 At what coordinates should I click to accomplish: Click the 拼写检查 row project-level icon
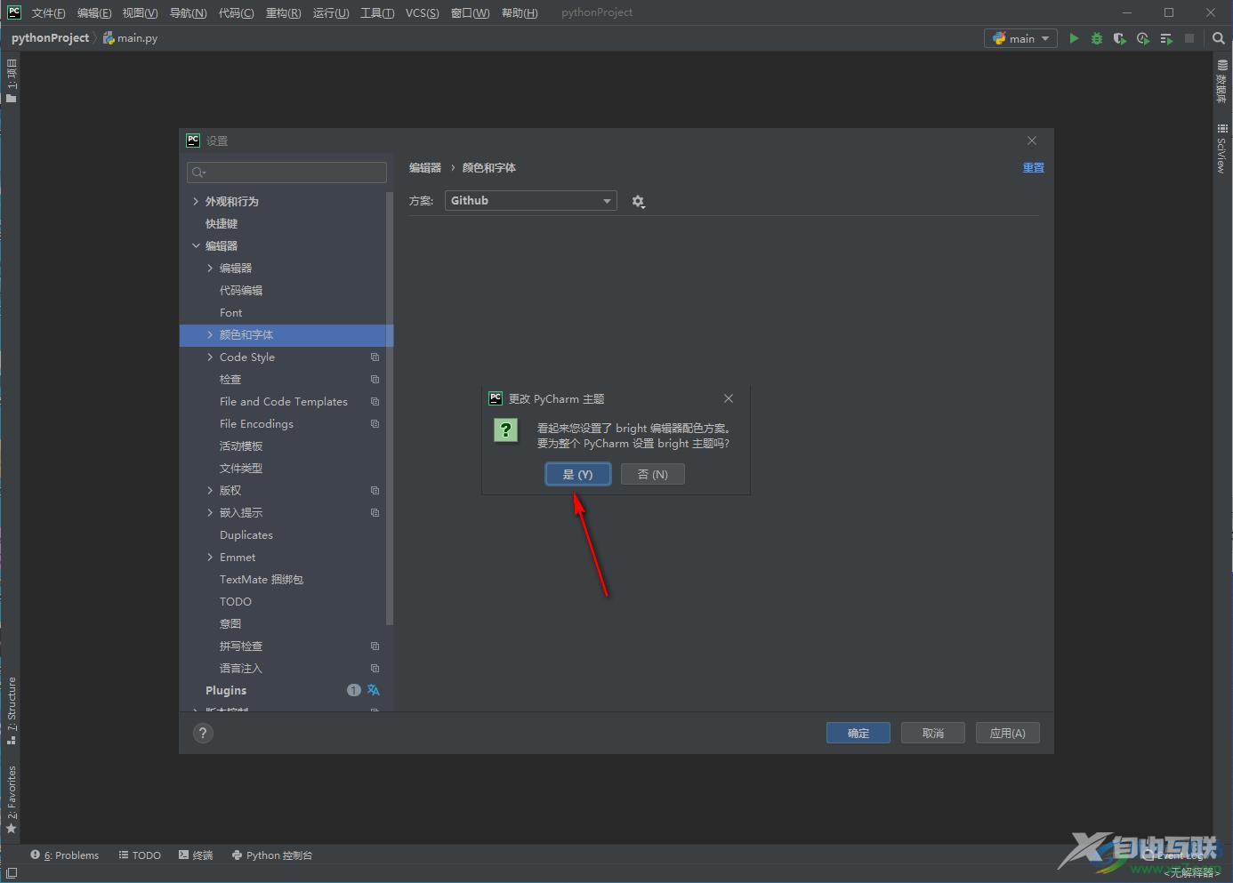375,646
